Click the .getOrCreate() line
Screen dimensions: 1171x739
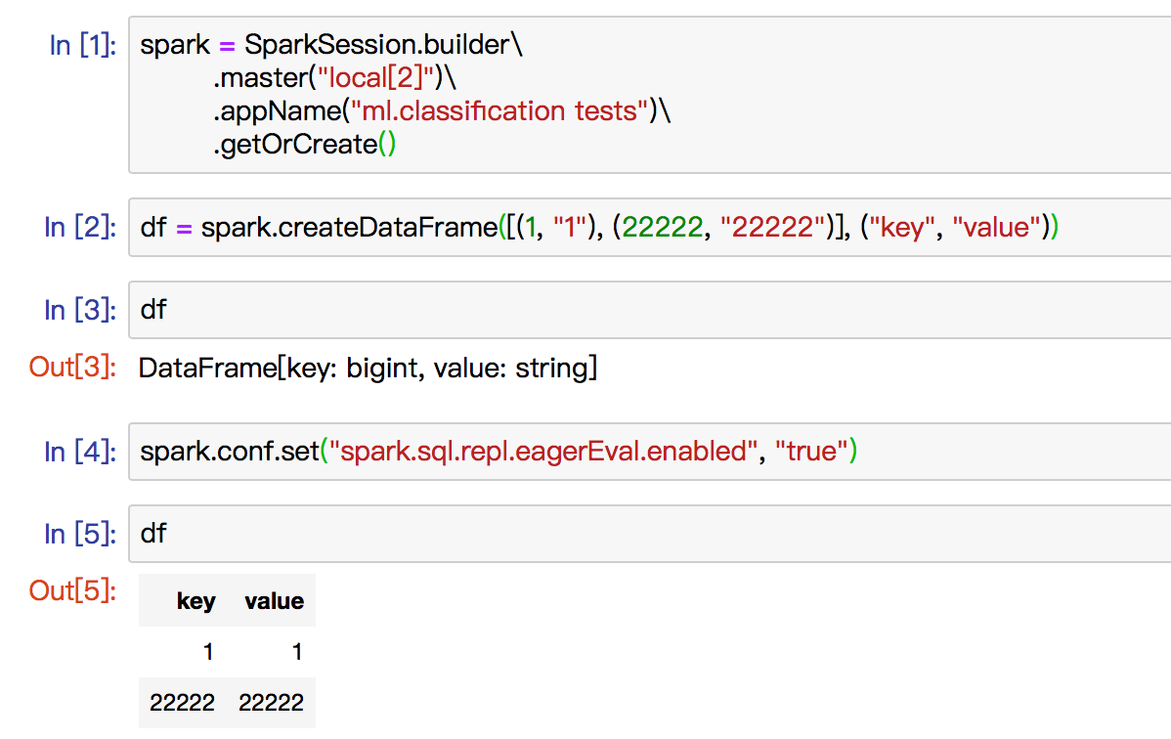point(305,144)
